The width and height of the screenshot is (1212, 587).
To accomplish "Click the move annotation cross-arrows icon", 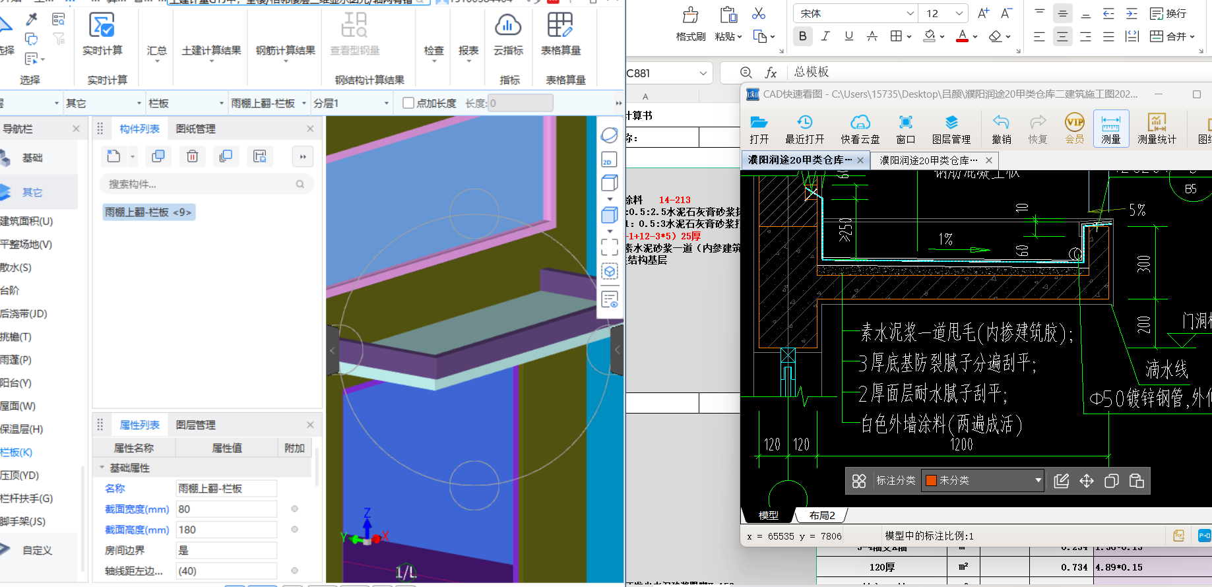I will point(1087,481).
